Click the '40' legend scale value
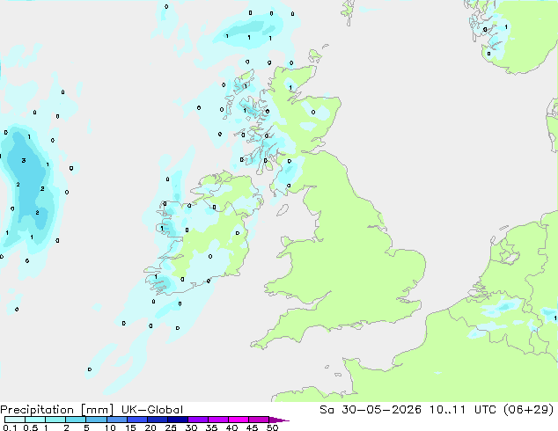Image resolution: width=558 pixels, height=431 pixels. pyautogui.click(x=231, y=427)
